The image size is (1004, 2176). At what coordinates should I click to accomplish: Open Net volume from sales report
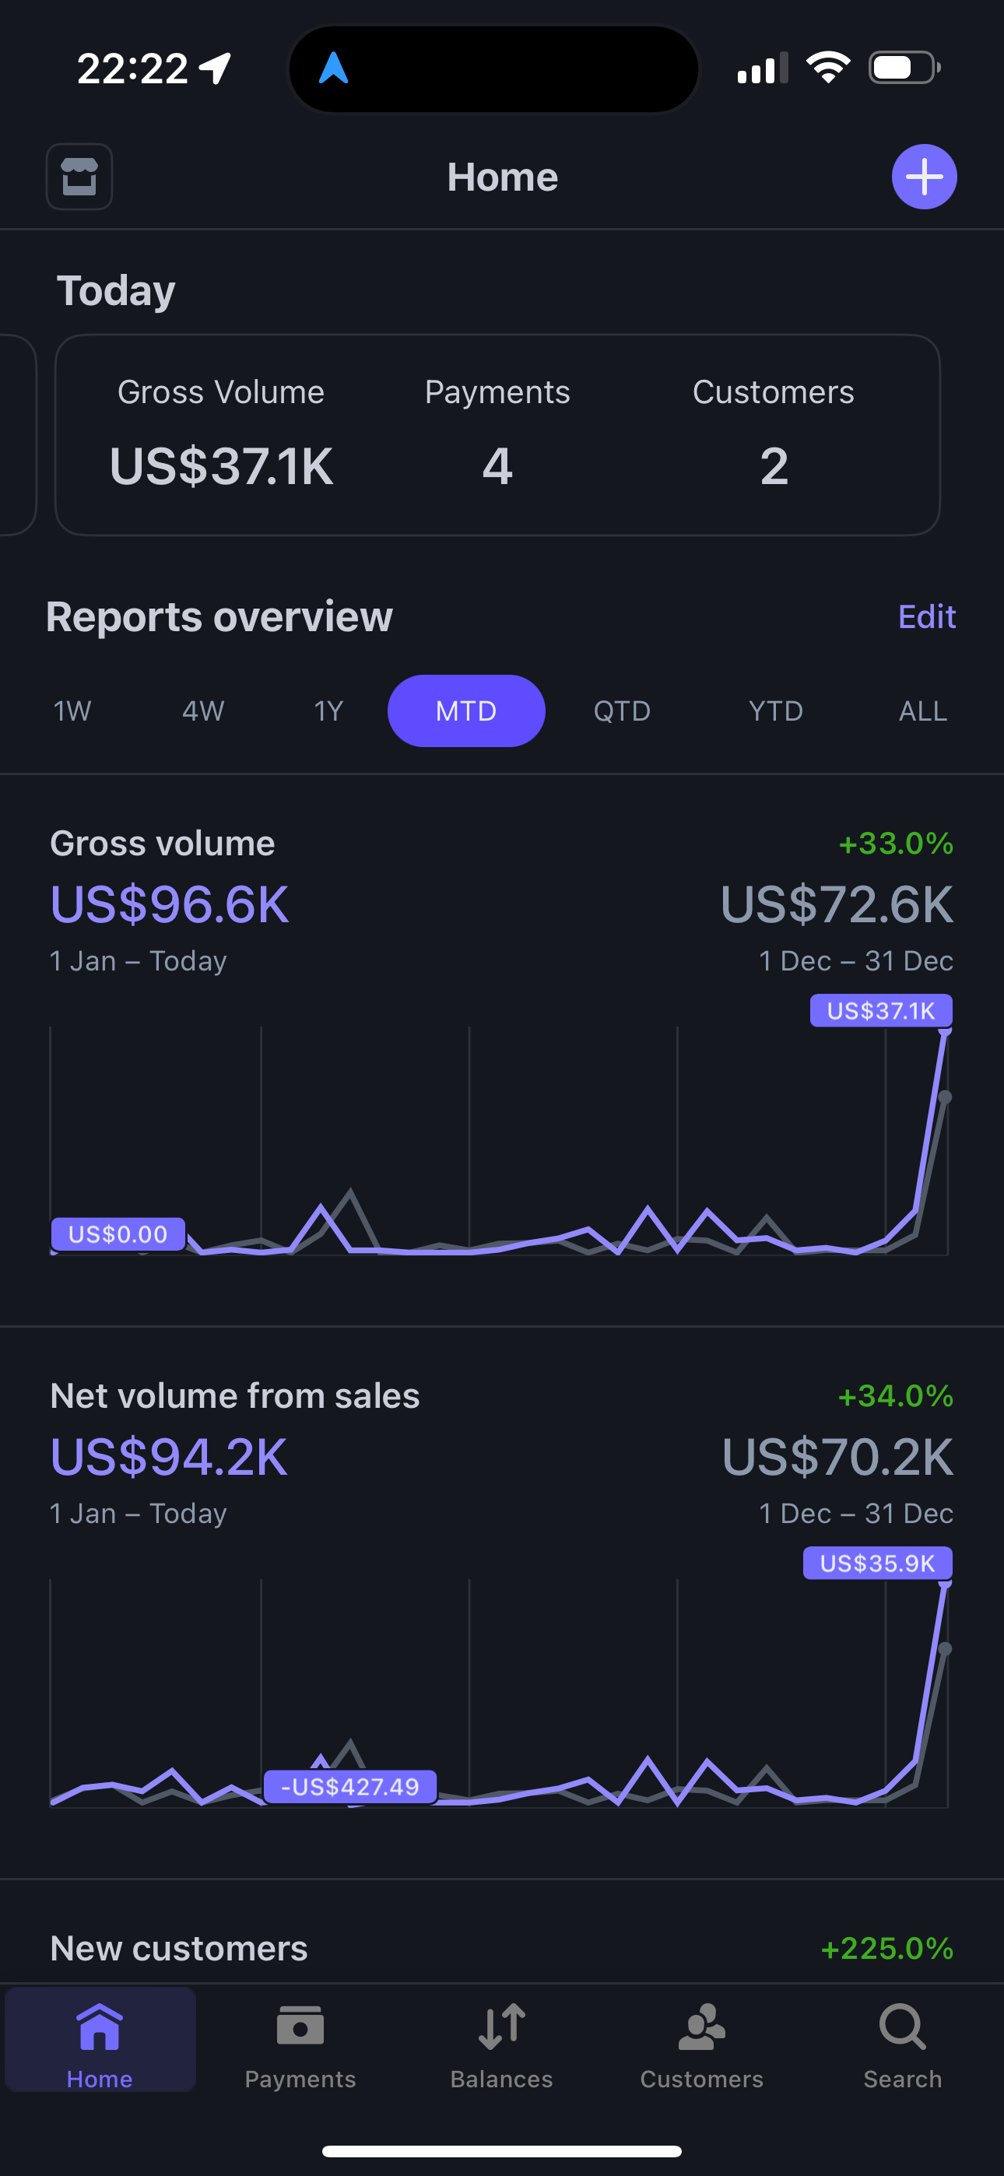tap(235, 1395)
